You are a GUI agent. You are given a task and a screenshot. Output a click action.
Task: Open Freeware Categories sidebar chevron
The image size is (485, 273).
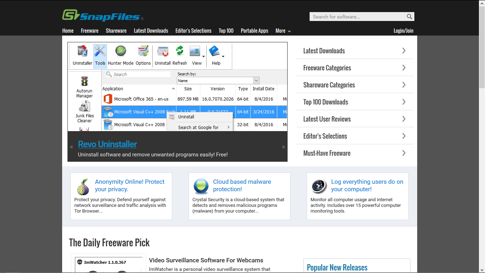pyautogui.click(x=404, y=68)
